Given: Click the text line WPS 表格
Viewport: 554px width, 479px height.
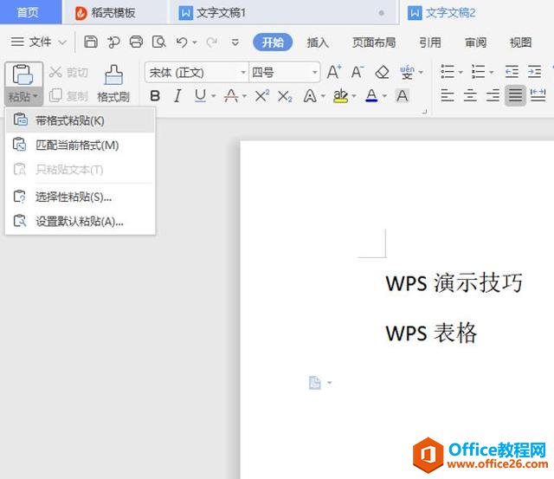Looking at the screenshot, I should 431,333.
